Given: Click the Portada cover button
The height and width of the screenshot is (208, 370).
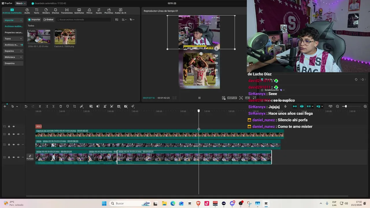Looking at the screenshot, I should point(30,157).
